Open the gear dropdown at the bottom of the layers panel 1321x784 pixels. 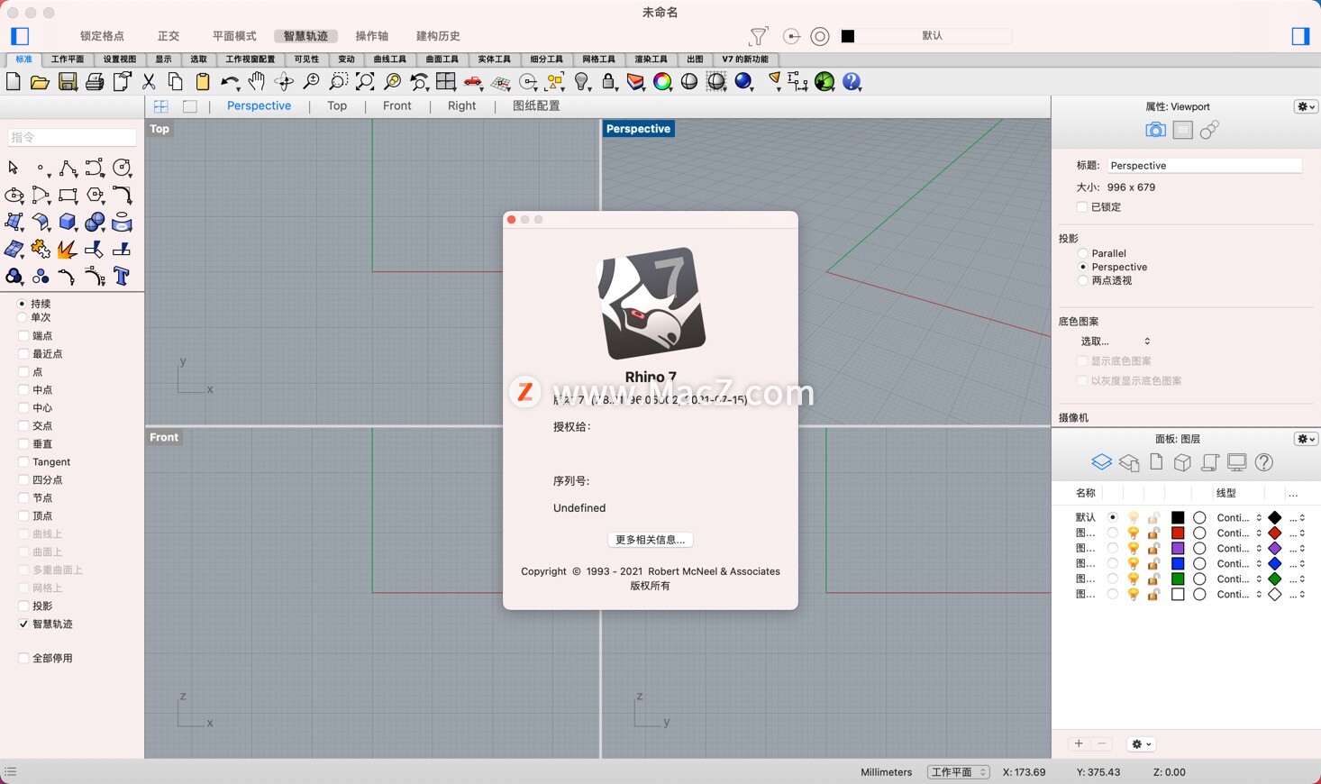click(x=1141, y=744)
